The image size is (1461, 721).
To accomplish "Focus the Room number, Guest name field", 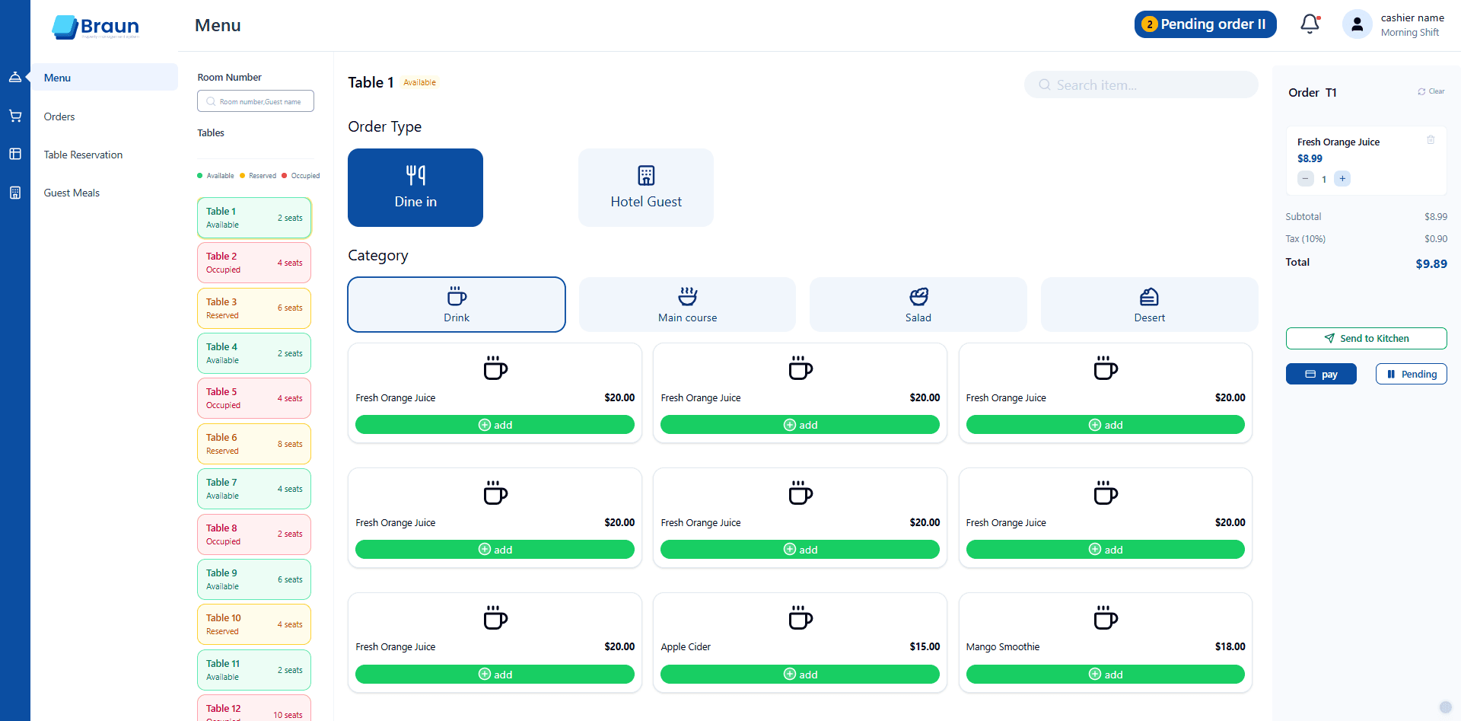I will [256, 101].
